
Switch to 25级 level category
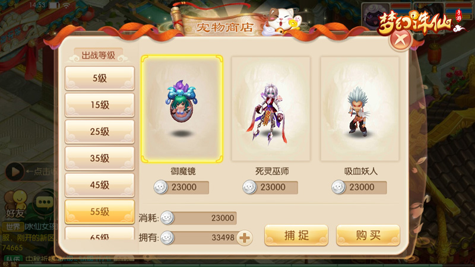click(x=100, y=131)
